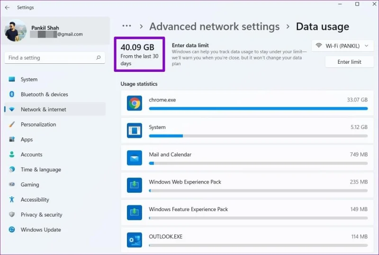379x255 pixels.
Task: Click the Usage statistics heading
Action: click(139, 84)
